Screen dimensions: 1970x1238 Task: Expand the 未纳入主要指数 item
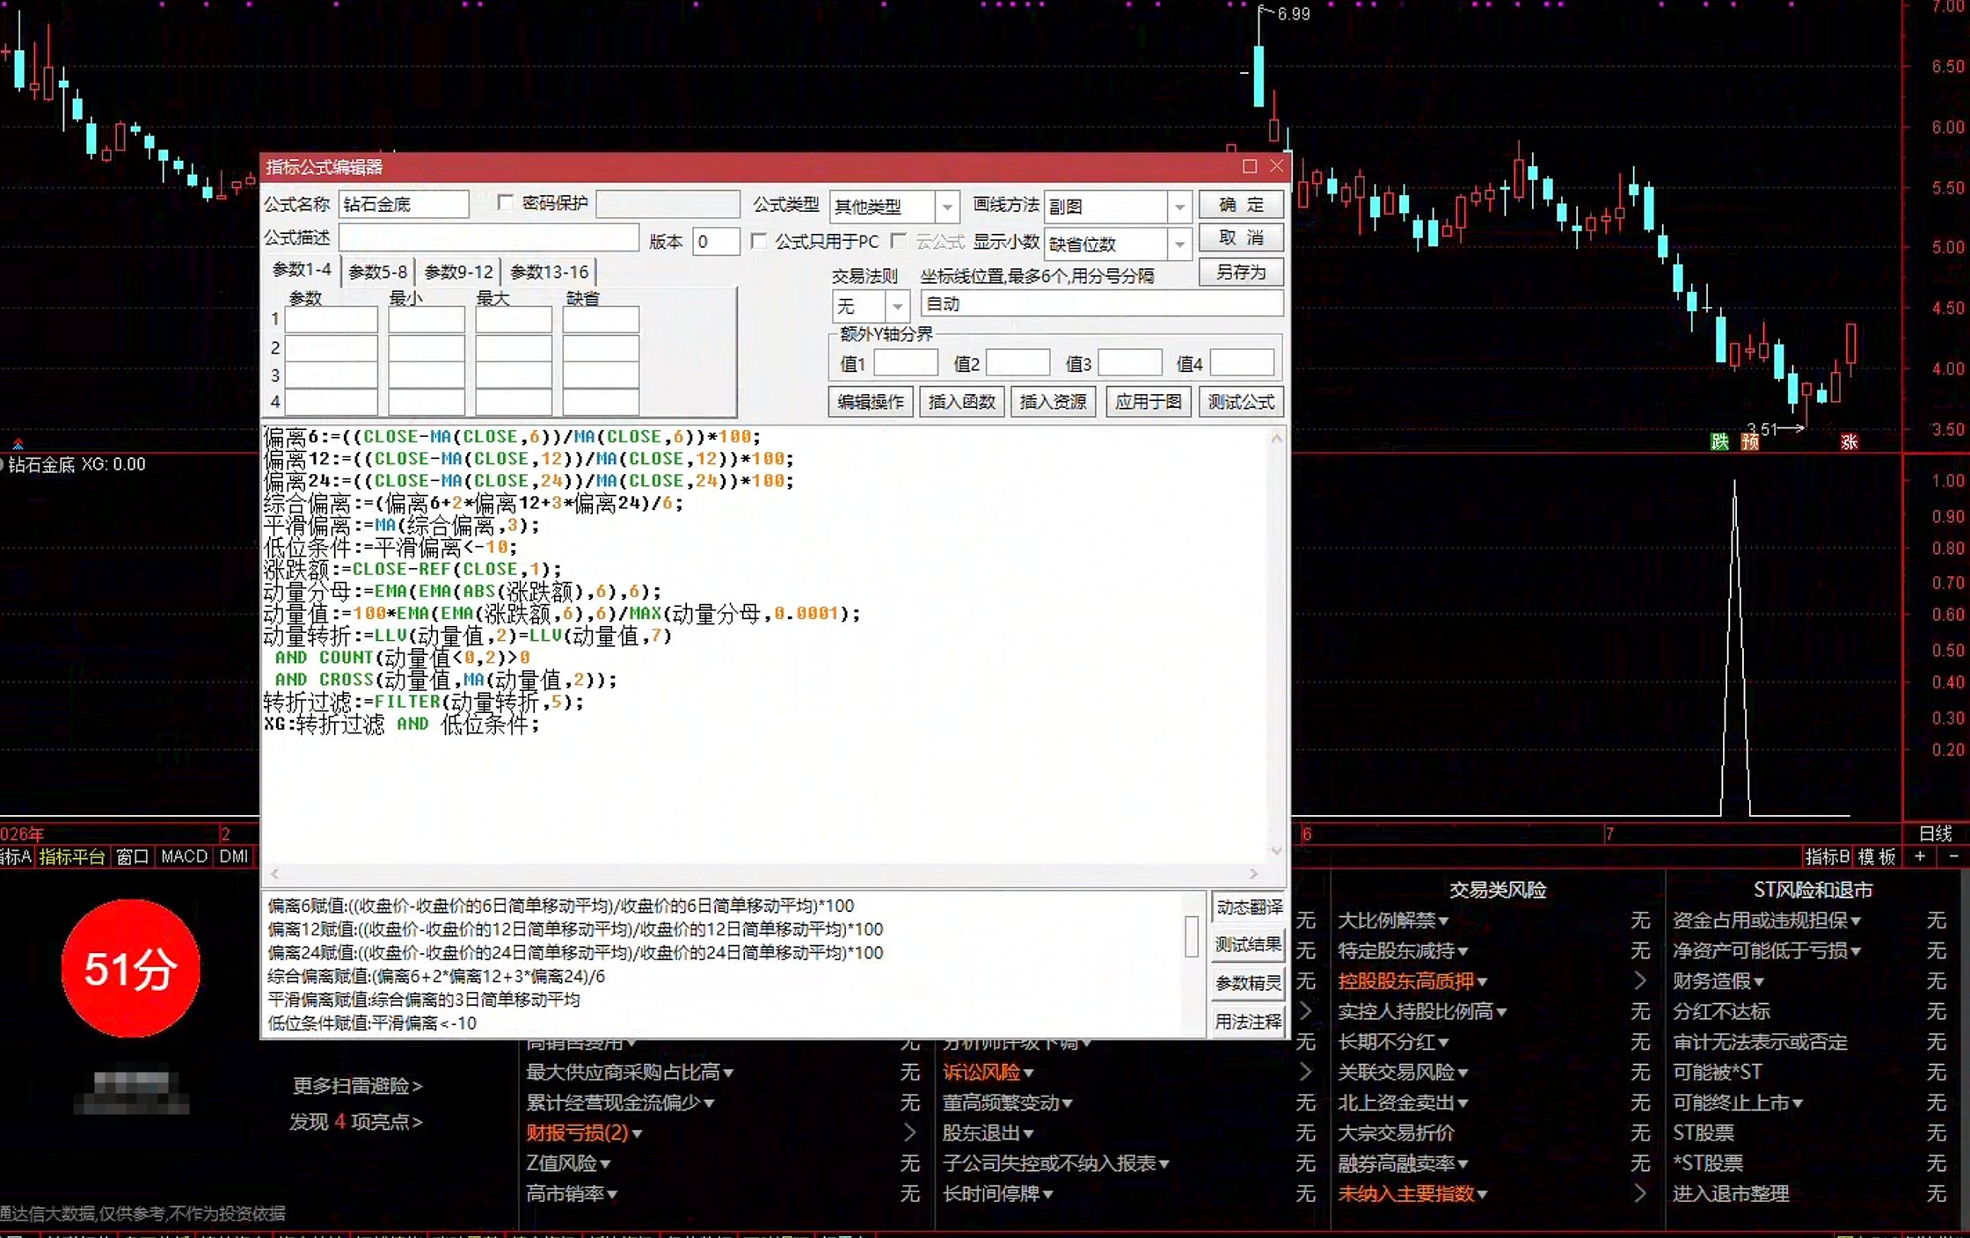(1412, 1193)
